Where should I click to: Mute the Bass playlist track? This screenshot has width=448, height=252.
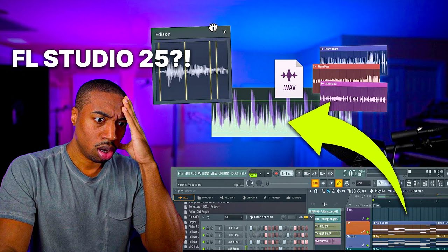pyautogui.click(x=367, y=219)
